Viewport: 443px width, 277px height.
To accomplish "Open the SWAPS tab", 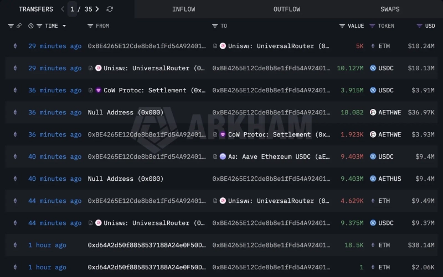I will pyautogui.click(x=389, y=9).
